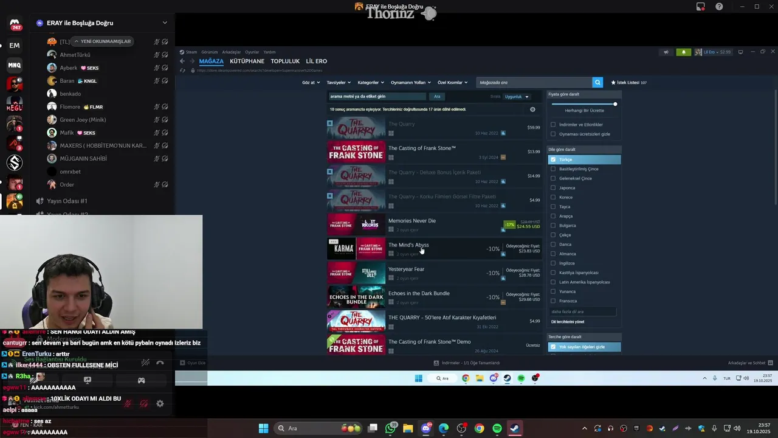
Task: Open the MEGL server icon in Discord
Action: [x=15, y=104]
